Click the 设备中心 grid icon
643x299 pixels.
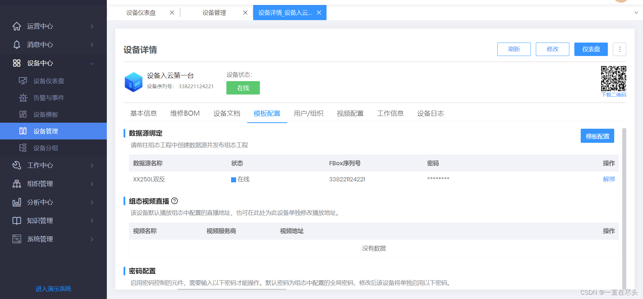pos(17,63)
